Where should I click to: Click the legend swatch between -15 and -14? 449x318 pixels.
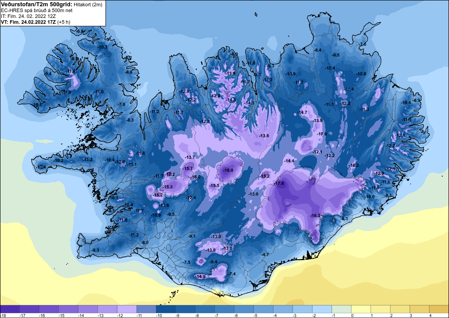pyautogui.click(x=68, y=309)
